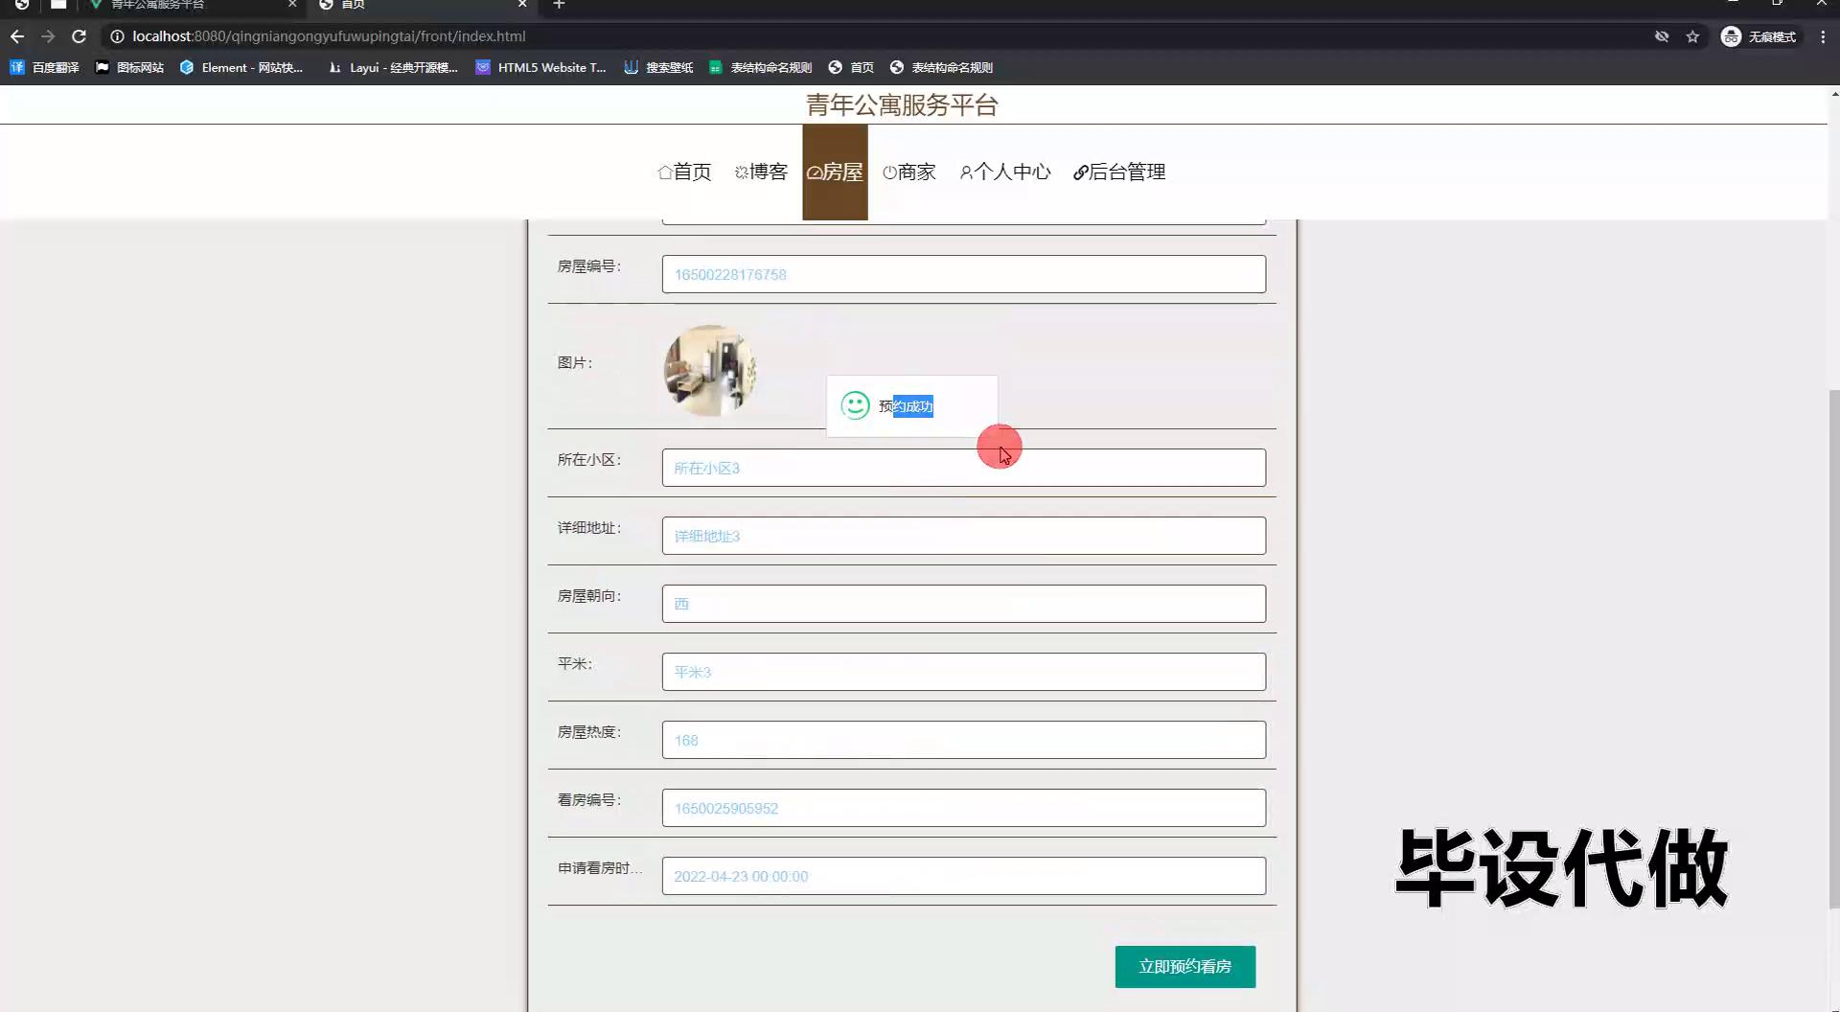The height and width of the screenshot is (1012, 1840).
Task: Open 商家 in the navigation bar
Action: pos(908,172)
